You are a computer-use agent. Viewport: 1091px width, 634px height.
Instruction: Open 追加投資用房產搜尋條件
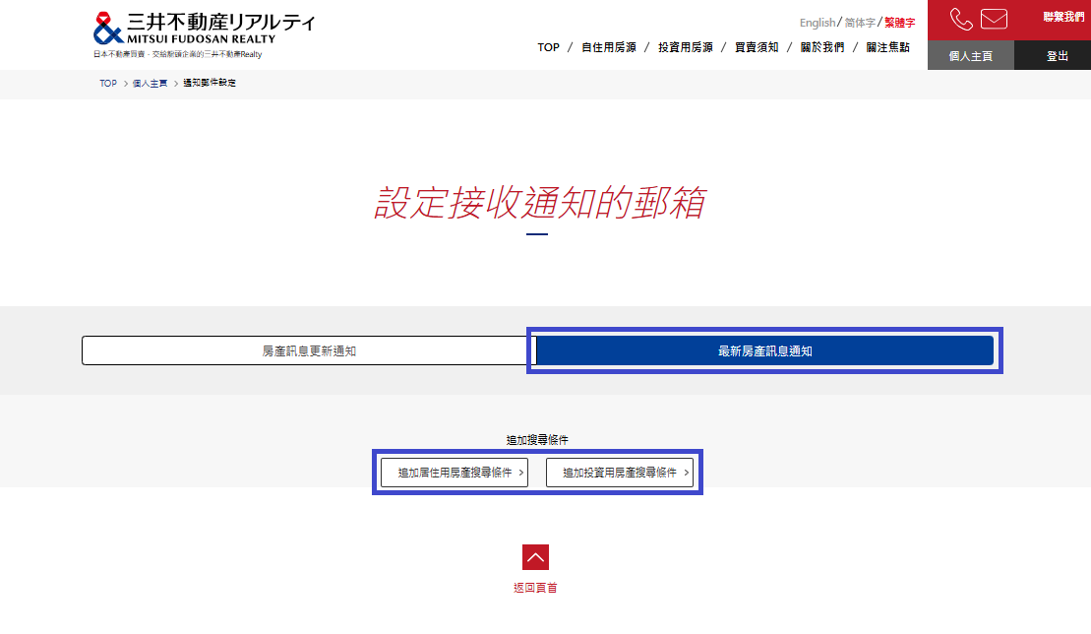(620, 473)
